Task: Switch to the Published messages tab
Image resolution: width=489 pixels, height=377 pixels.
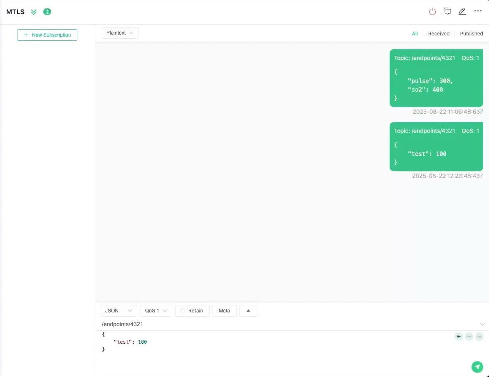Action: [471, 33]
